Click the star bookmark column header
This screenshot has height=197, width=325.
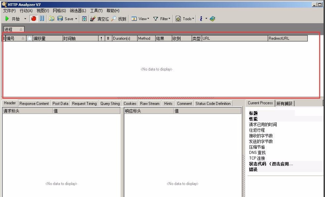click(30, 38)
